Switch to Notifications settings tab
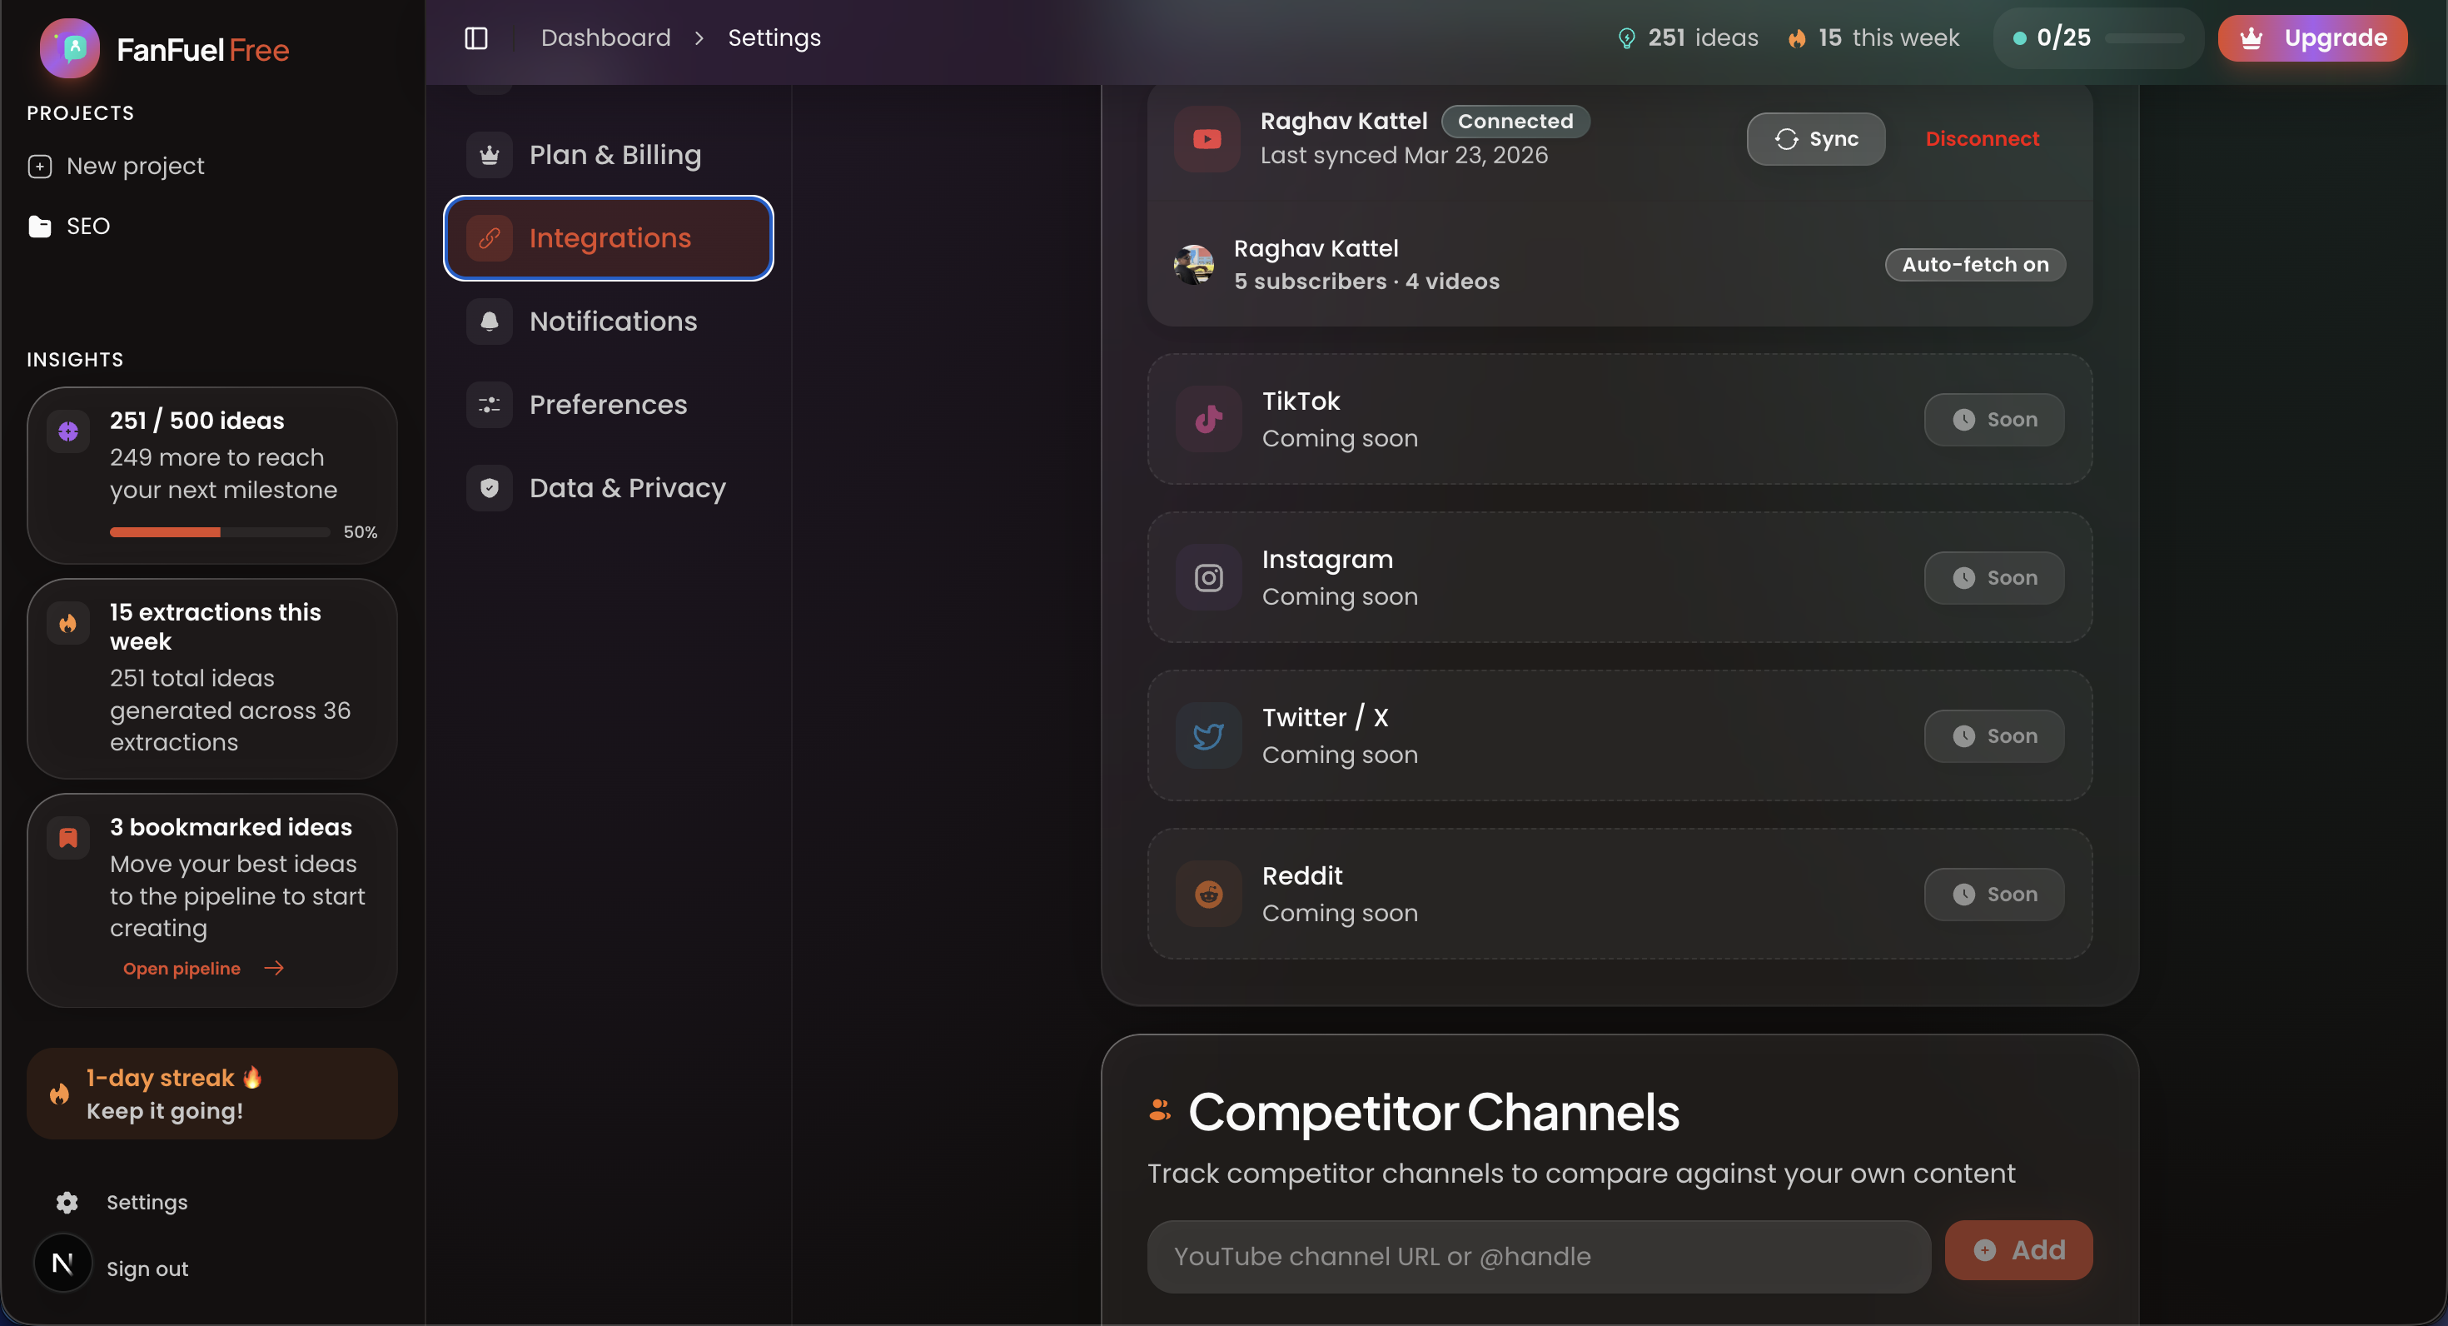The width and height of the screenshot is (2448, 1326). tap(612, 322)
